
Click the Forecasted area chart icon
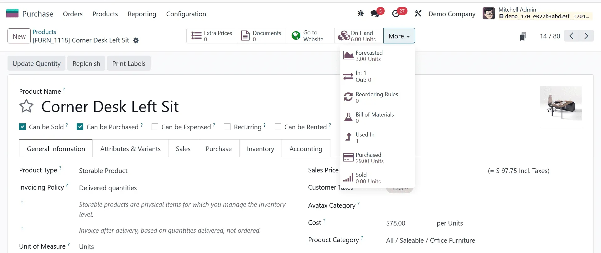348,56
